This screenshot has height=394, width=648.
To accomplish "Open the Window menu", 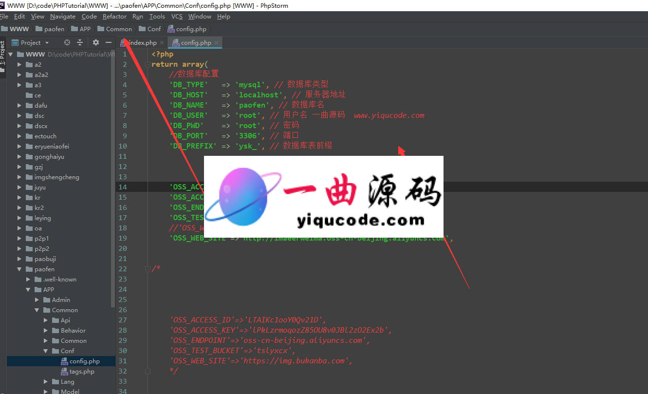I will tap(200, 17).
